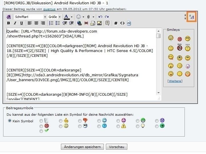Wrap selection in HTML tags (<> icon)

tap(122, 23)
